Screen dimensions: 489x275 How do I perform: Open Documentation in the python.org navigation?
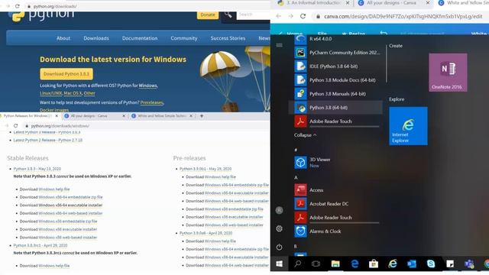140,38
